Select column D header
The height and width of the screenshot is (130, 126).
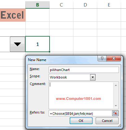click(85, 5)
